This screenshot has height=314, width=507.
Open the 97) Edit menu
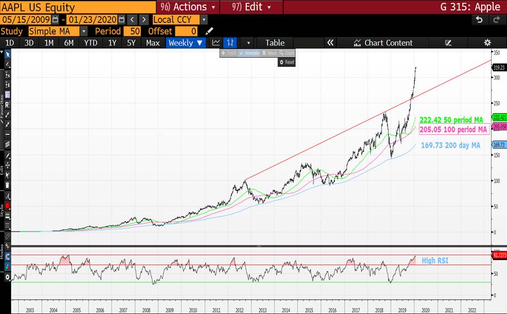[251, 7]
